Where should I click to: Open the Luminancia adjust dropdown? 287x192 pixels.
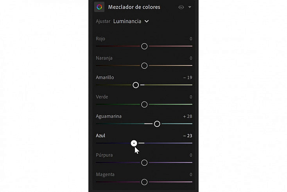click(x=131, y=21)
